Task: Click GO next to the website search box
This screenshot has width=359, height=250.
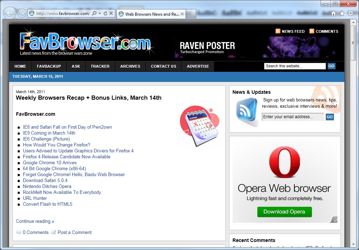Action: pyautogui.click(x=331, y=66)
